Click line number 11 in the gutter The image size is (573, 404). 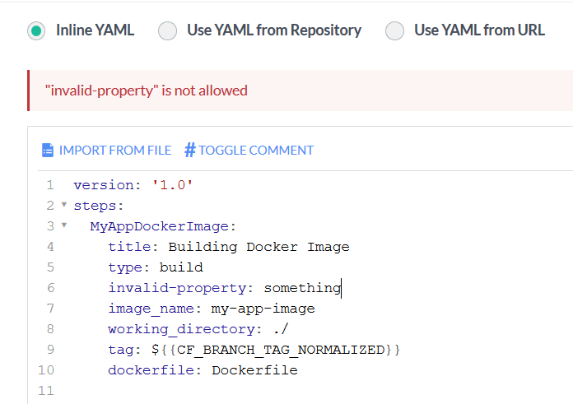pyautogui.click(x=46, y=391)
